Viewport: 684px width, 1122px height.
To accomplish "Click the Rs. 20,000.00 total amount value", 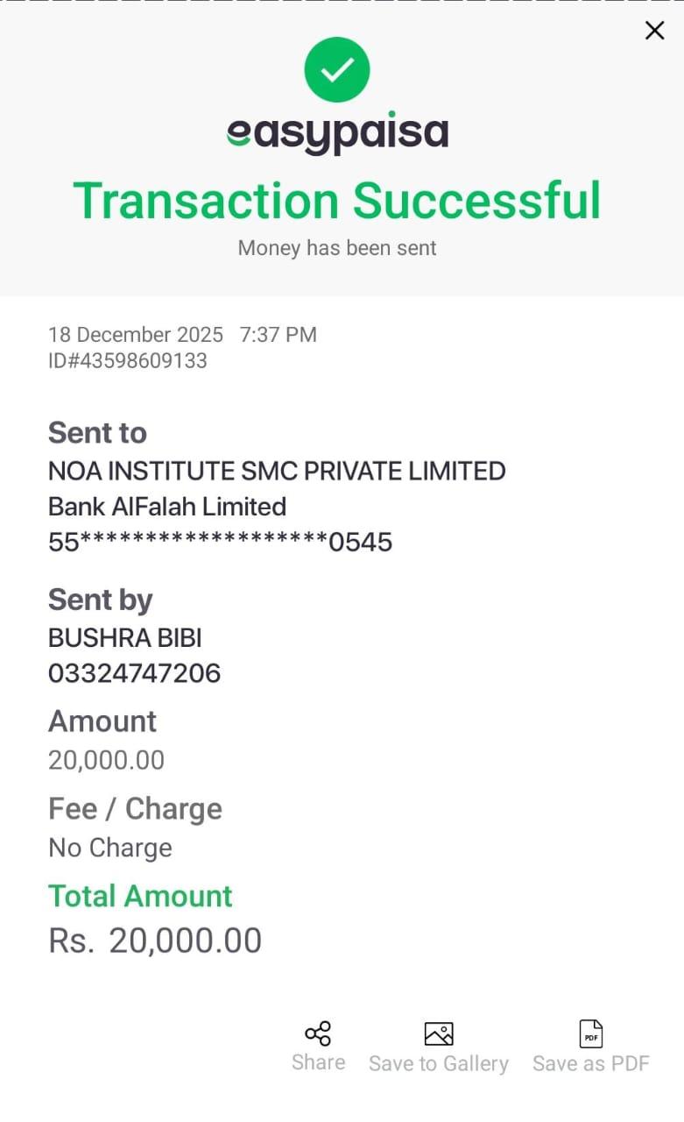I will (155, 941).
